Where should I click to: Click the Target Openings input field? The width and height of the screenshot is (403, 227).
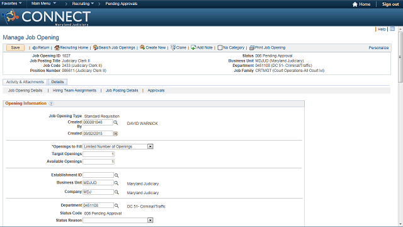(x=98, y=154)
